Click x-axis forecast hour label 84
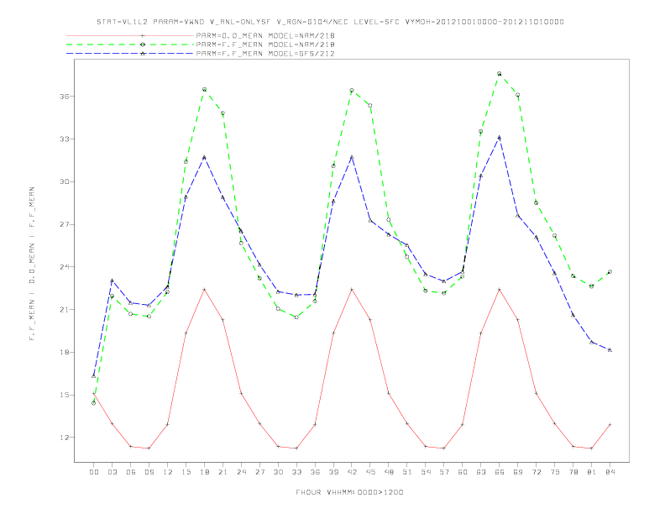 coord(610,472)
